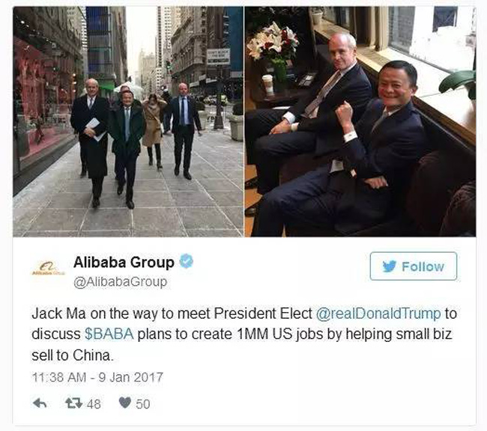
Task: Click the blue verified badge
Action: 187,261
